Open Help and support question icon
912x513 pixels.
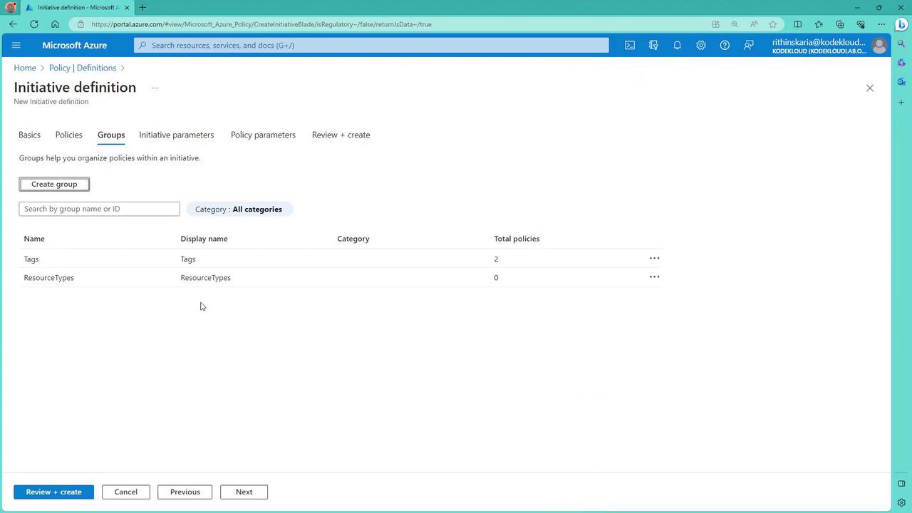pos(725,45)
